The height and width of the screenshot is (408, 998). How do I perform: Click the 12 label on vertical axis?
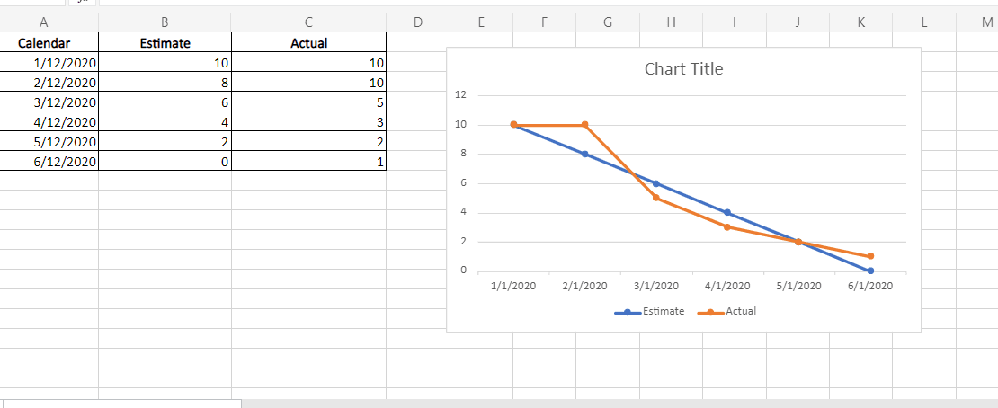[x=461, y=95]
